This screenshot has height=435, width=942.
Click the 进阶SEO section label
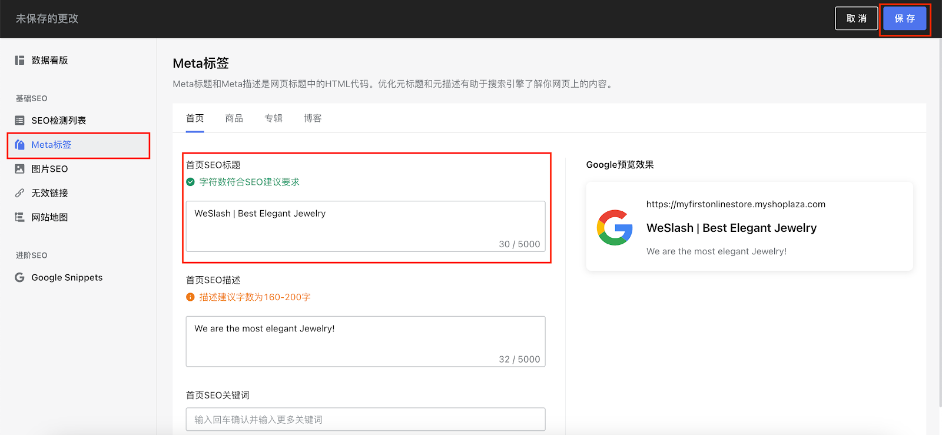[31, 255]
